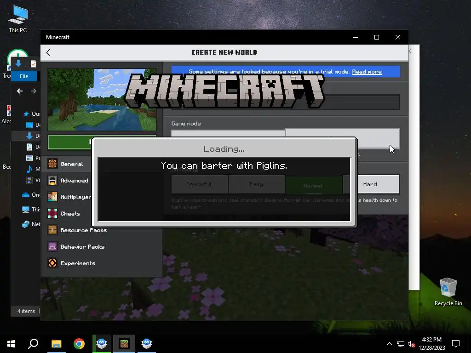
Task: Select Normal difficulty
Action: (313, 185)
